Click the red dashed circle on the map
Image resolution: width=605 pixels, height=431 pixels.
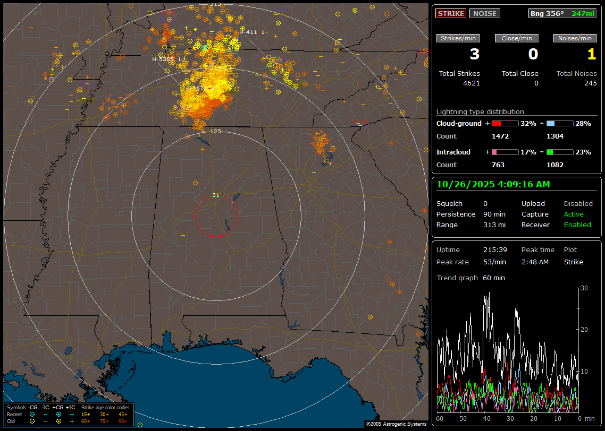[x=195, y=216]
